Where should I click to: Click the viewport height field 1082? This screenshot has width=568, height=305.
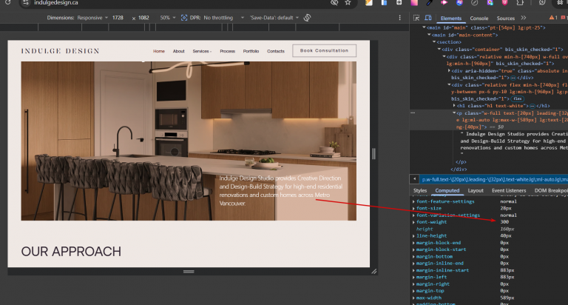tap(143, 18)
